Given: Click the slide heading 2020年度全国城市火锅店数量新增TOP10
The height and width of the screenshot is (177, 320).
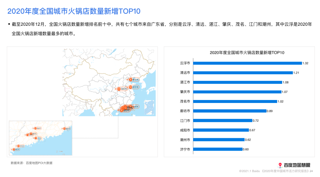Looking at the screenshot, I should [x=74, y=11].
